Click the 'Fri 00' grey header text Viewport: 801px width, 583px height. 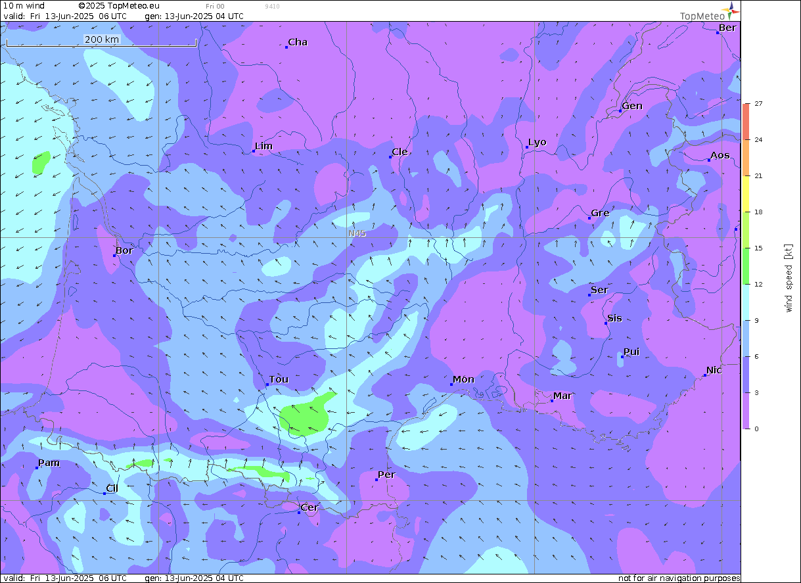coord(215,6)
